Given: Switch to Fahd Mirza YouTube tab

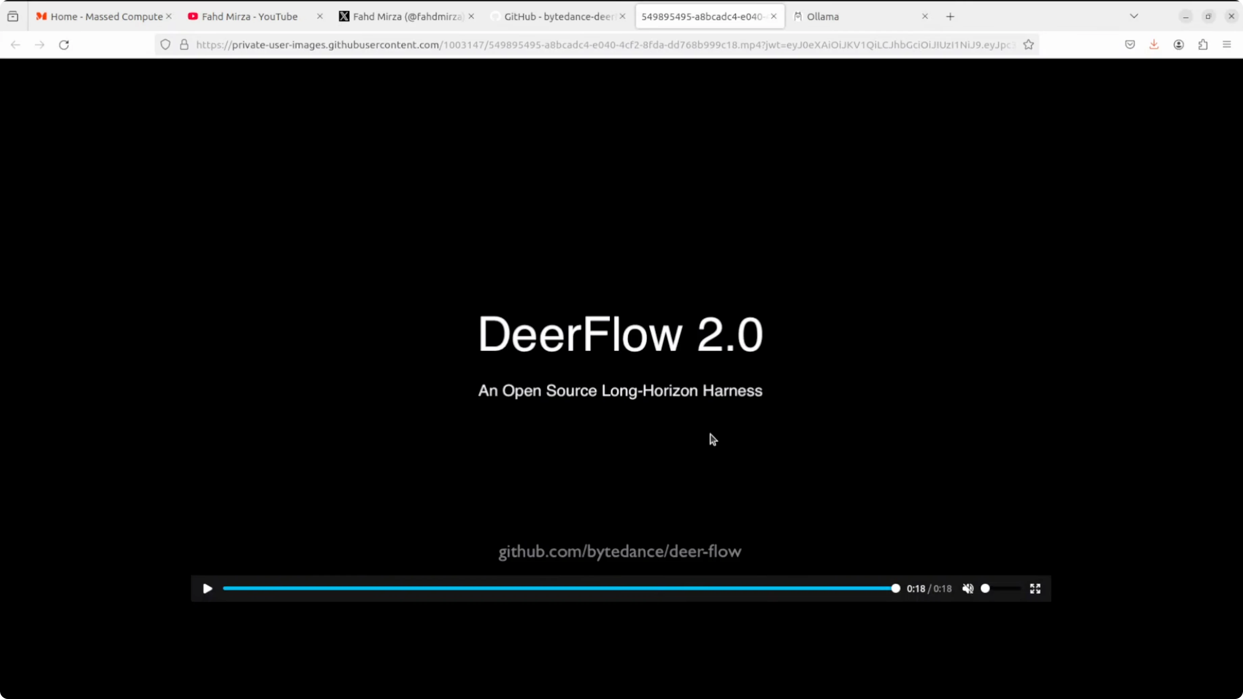Looking at the screenshot, I should pyautogui.click(x=250, y=17).
